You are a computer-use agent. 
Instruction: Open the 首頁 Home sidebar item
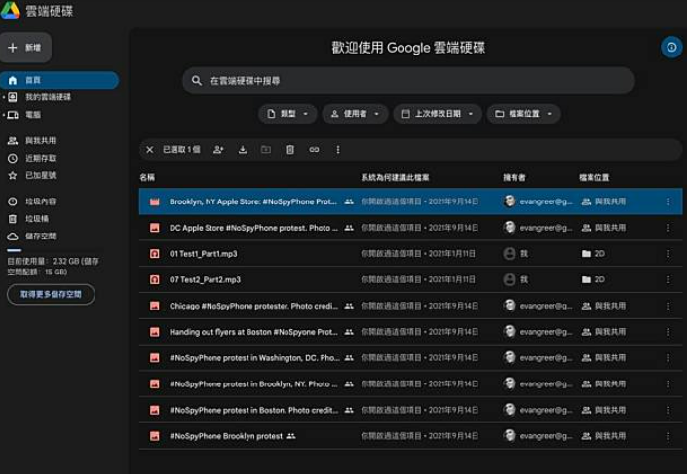59,80
